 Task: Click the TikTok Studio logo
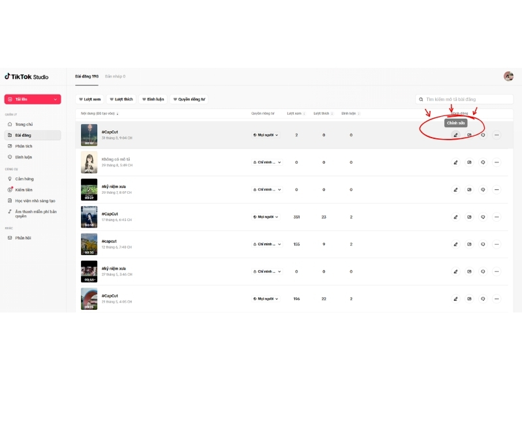(x=26, y=76)
